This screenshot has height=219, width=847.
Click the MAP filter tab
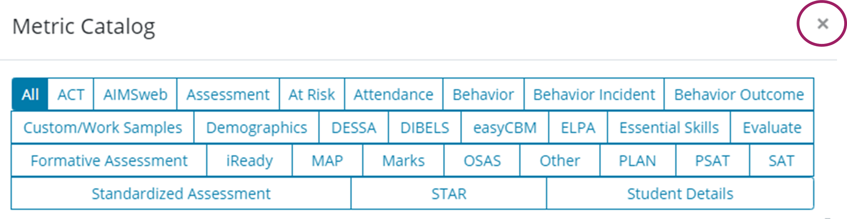click(327, 161)
